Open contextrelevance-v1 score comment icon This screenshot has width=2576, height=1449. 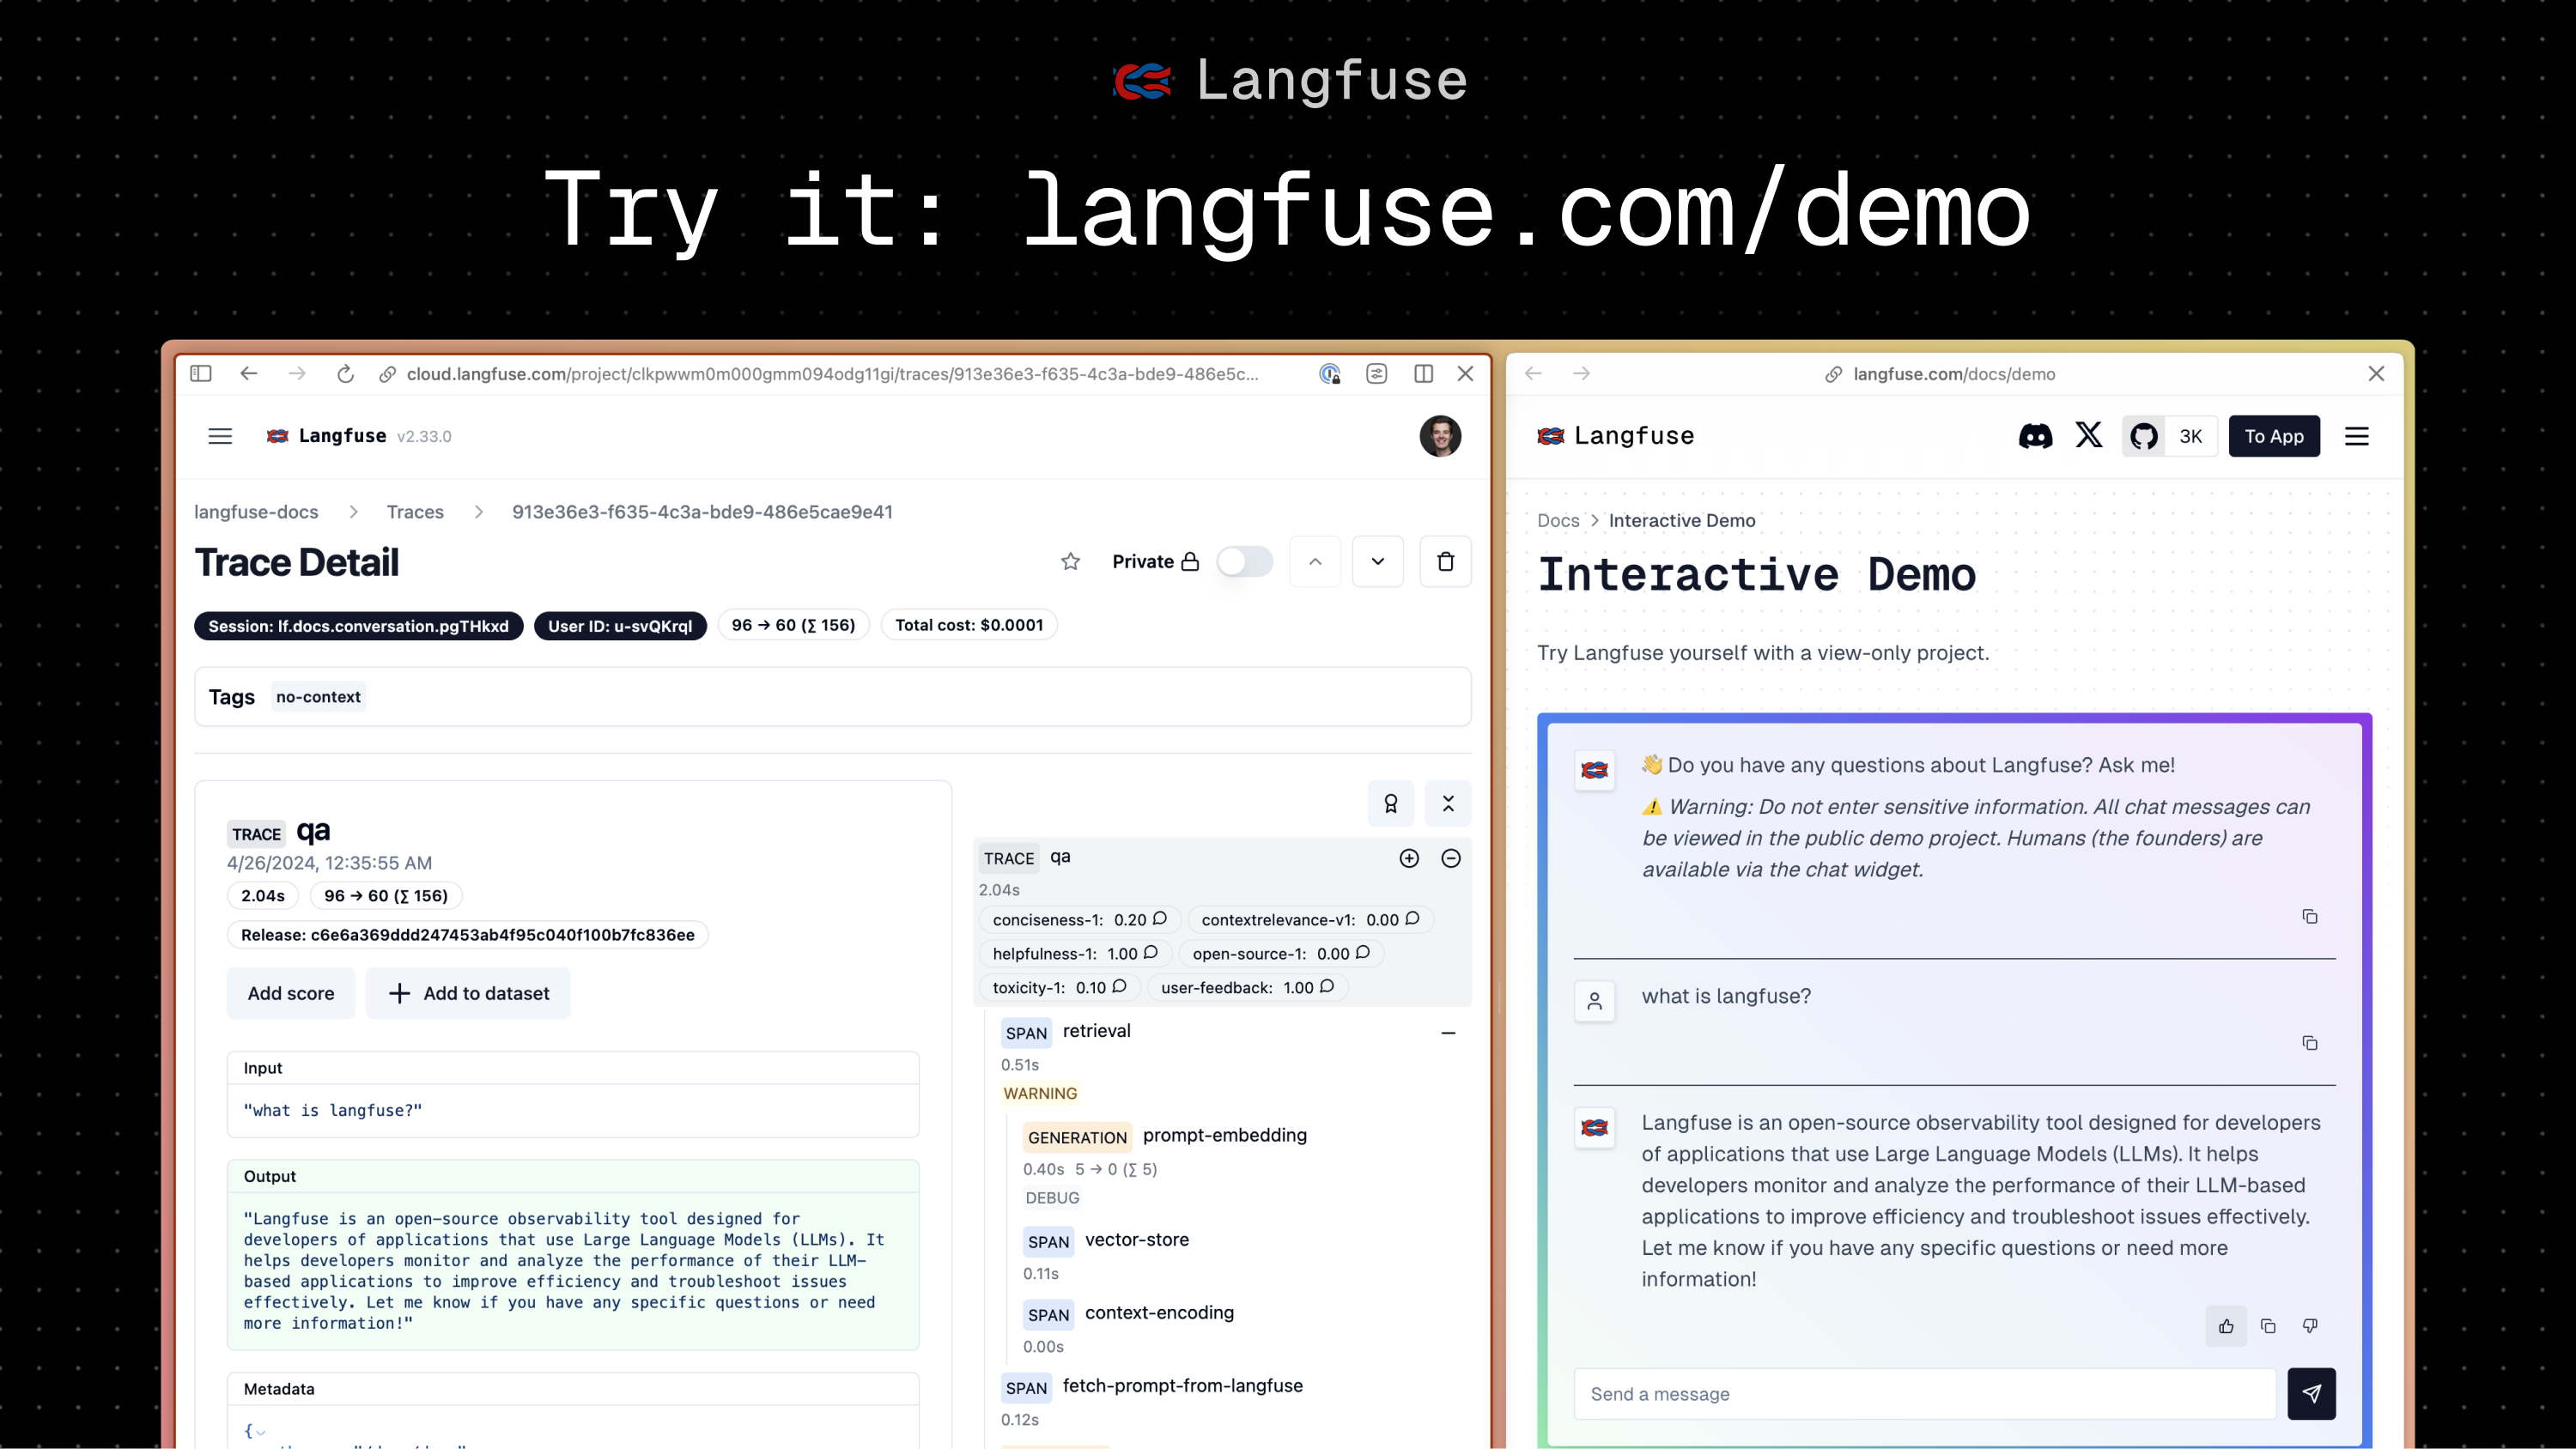[x=1412, y=918]
